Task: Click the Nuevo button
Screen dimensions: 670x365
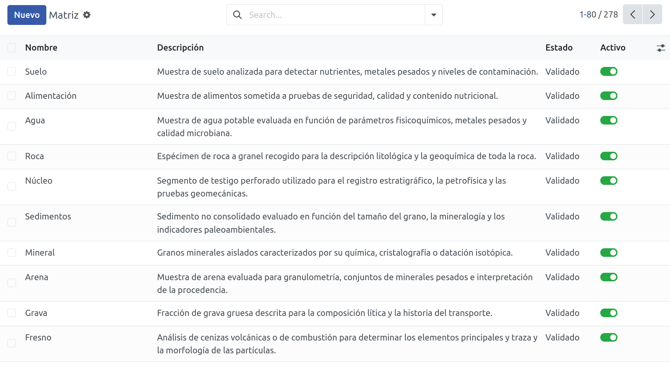Action: [x=27, y=15]
